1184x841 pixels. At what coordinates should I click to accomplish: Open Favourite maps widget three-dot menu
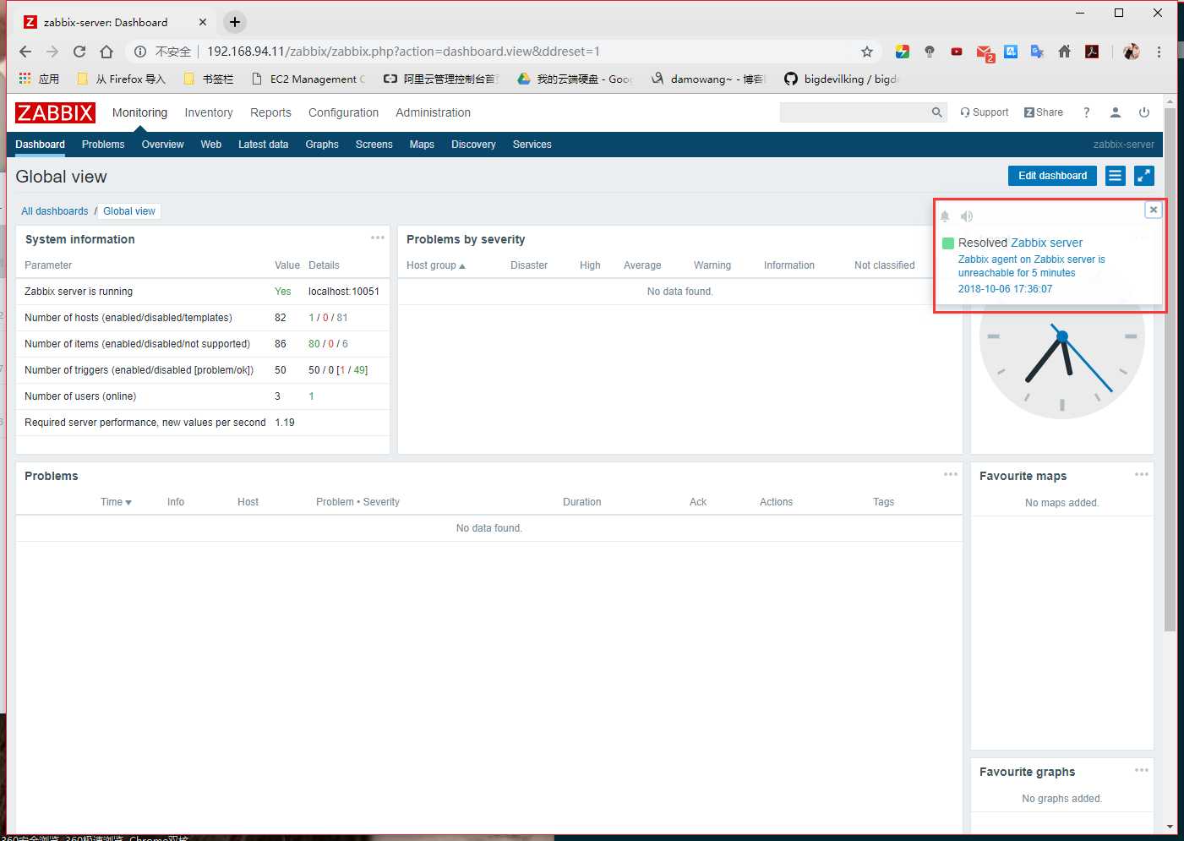[1142, 474]
